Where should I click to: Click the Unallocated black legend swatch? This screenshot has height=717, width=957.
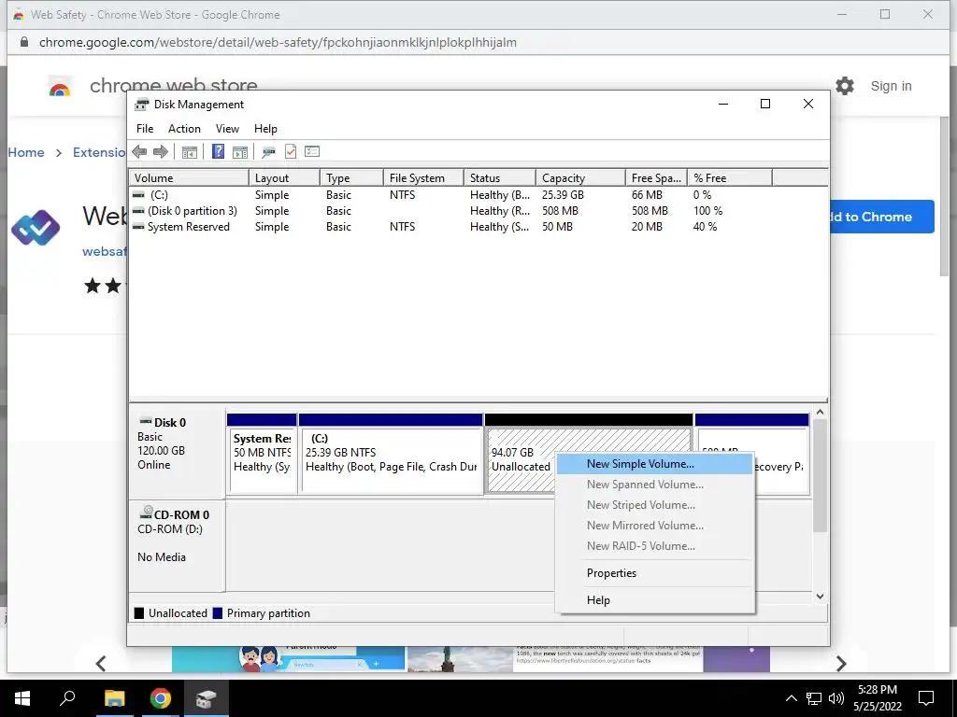pos(139,613)
